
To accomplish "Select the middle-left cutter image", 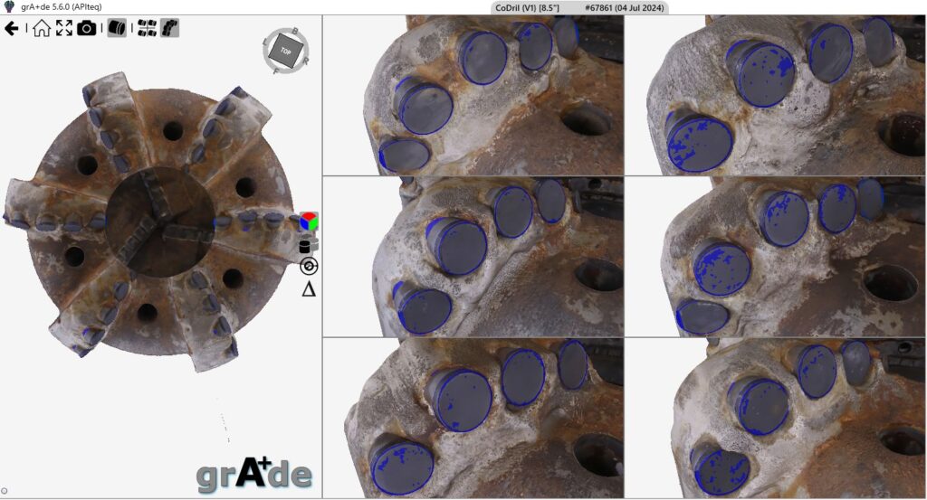I will coord(473,257).
